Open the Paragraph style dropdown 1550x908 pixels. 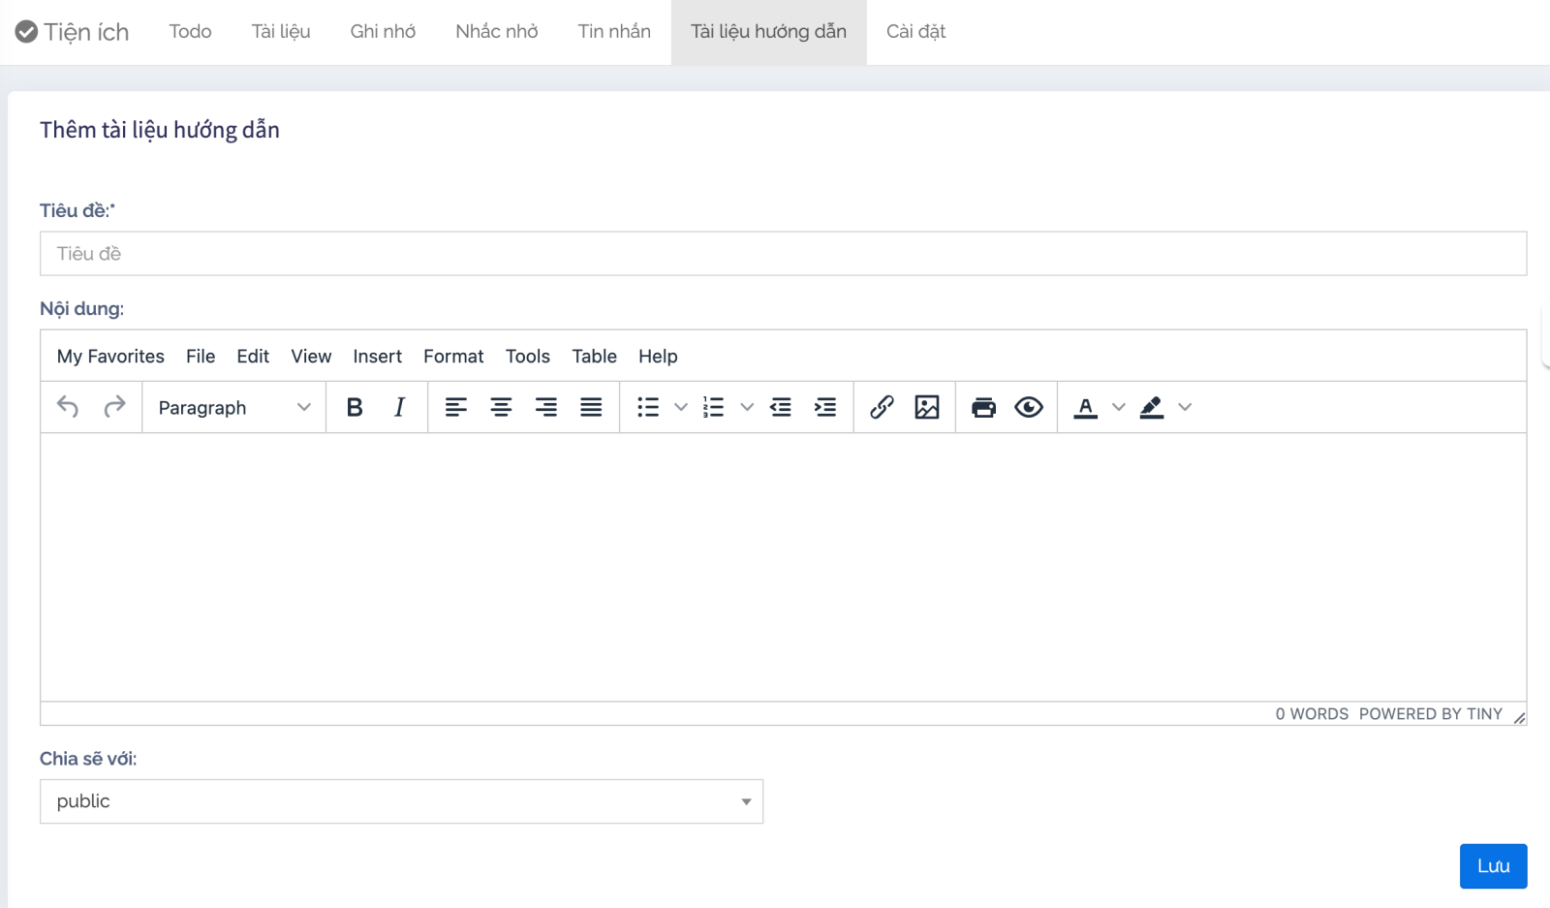pyautogui.click(x=233, y=407)
